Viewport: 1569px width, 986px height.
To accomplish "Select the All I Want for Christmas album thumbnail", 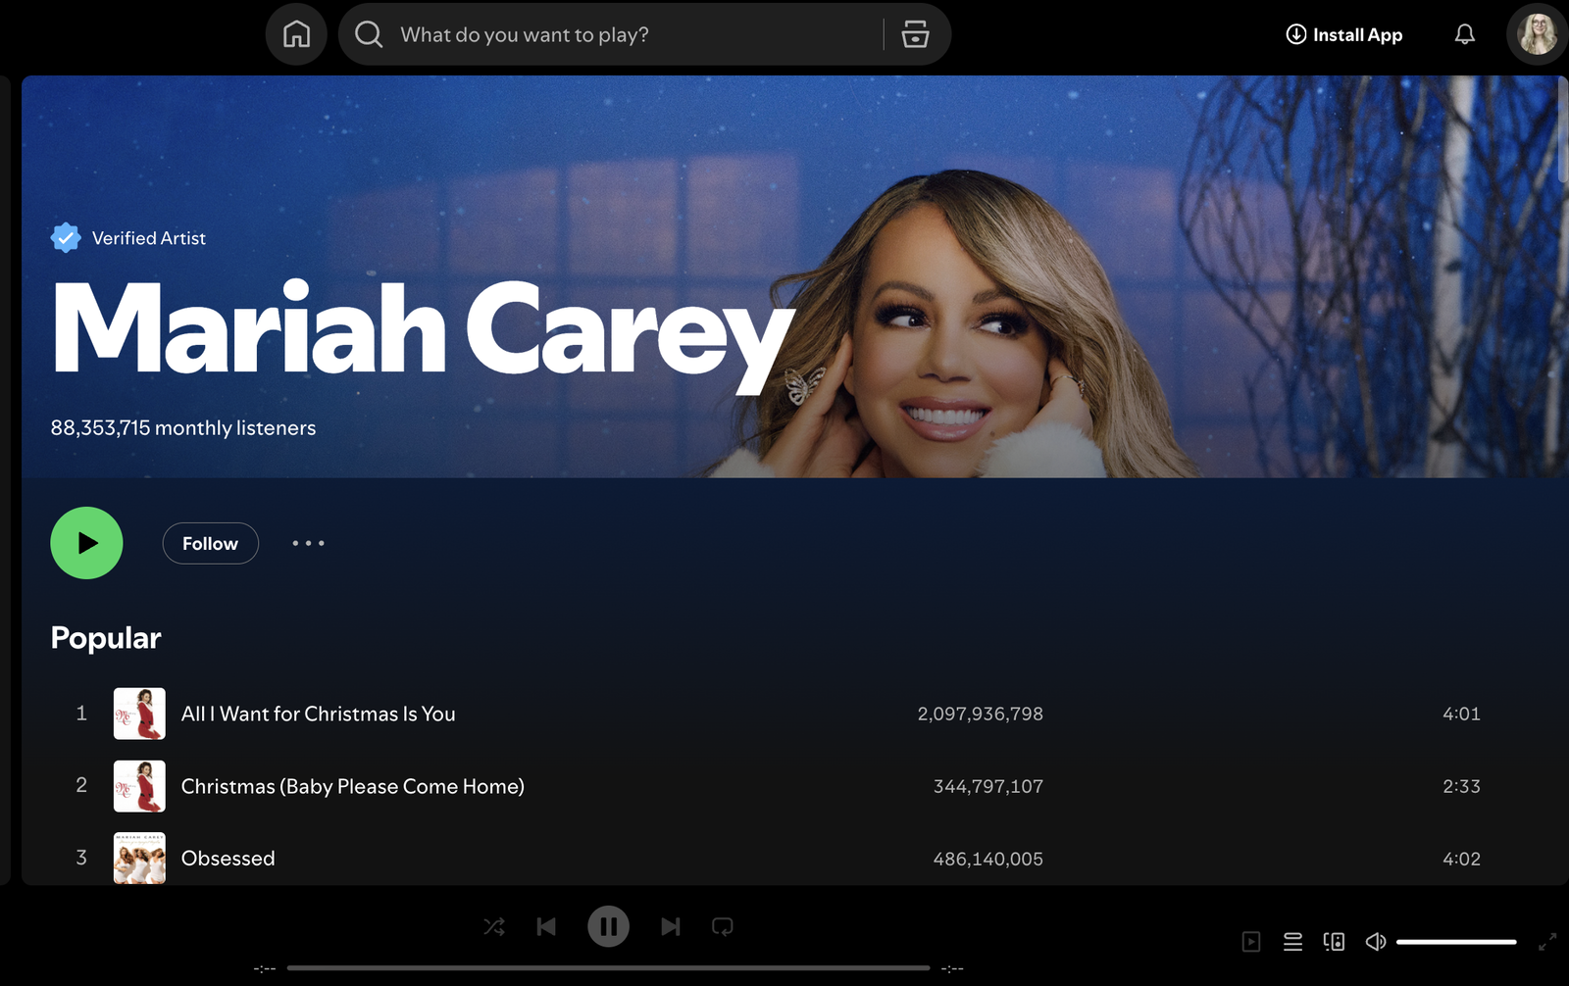I will (x=139, y=714).
